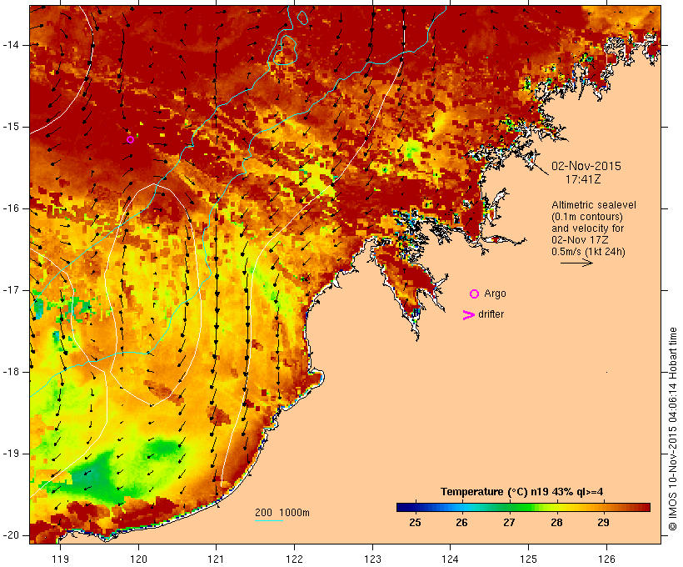Click the date label 02-Nov-2015

tap(586, 166)
